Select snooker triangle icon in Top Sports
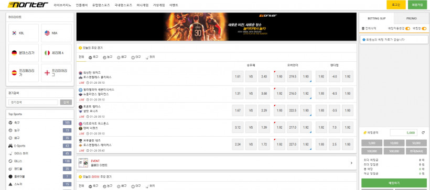This screenshot has width=430, height=190. coord(10,184)
